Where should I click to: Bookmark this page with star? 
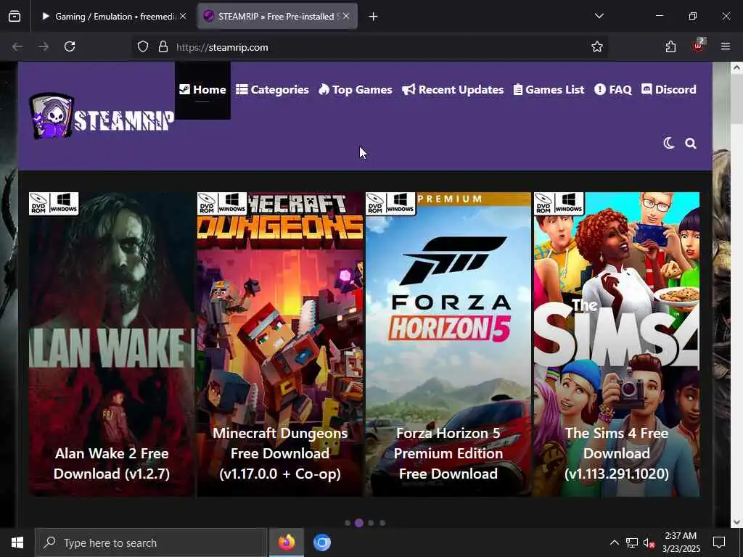pos(597,47)
